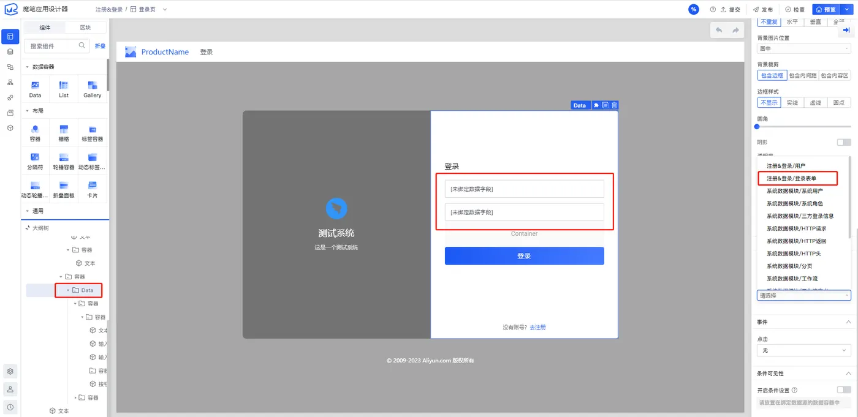This screenshot has width=858, height=417.
Task: Collapse the right properties panel arrow icon
Action: point(846,30)
